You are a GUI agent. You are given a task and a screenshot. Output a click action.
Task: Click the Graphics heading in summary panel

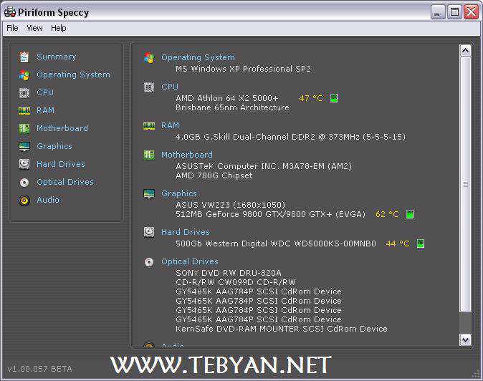pos(179,193)
